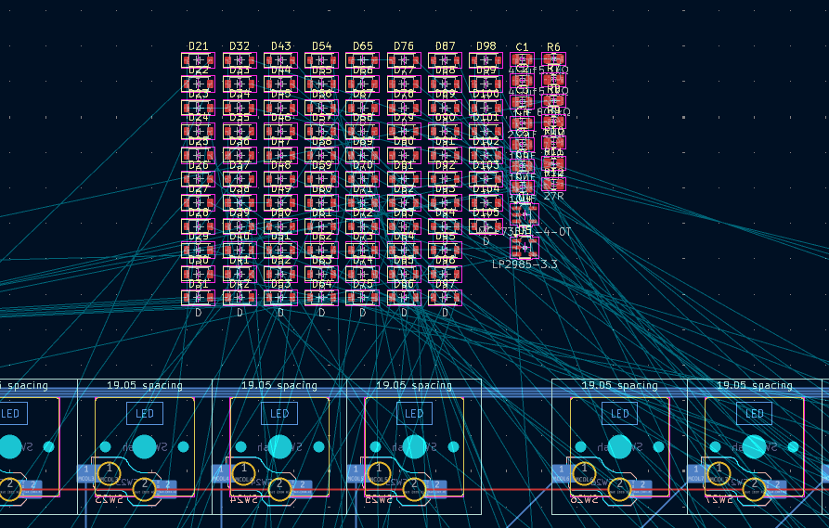829x528 pixels.
Task: Click the D32 diode footprint
Action: pyautogui.click(x=239, y=60)
